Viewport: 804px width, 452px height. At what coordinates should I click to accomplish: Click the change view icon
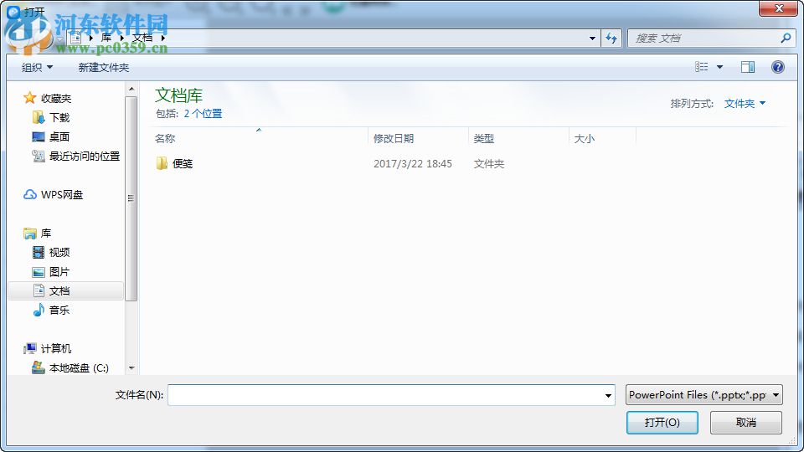(702, 67)
